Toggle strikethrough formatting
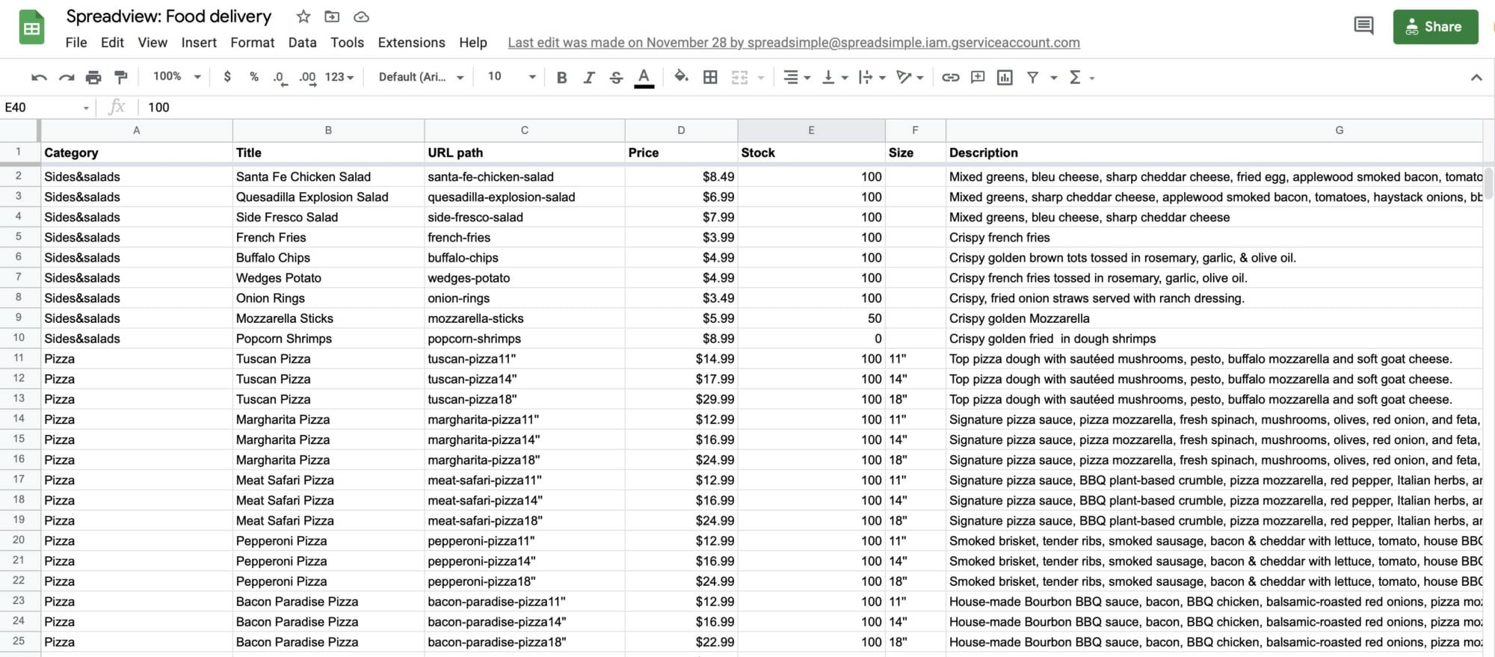The height and width of the screenshot is (657, 1495). click(x=616, y=77)
